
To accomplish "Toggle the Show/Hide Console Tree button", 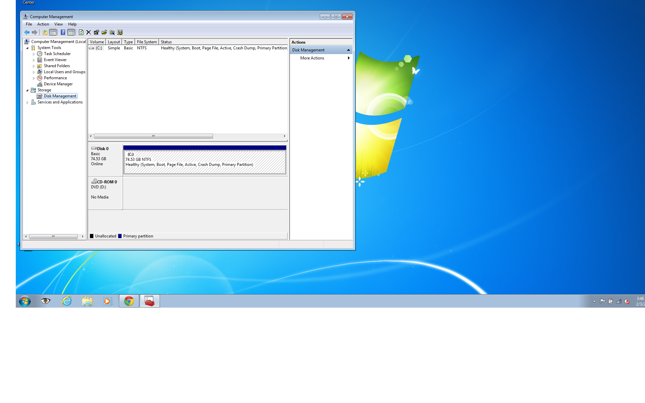I will pos(53,33).
